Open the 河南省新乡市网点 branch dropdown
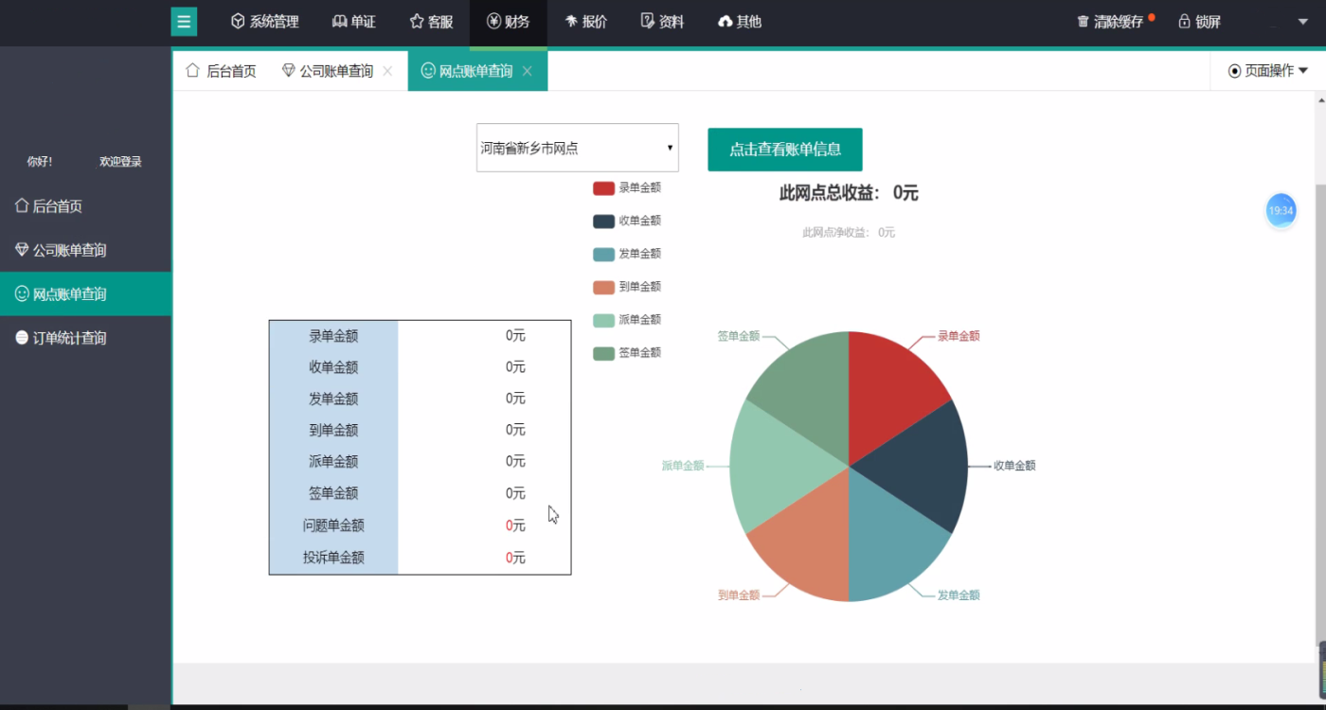 578,148
